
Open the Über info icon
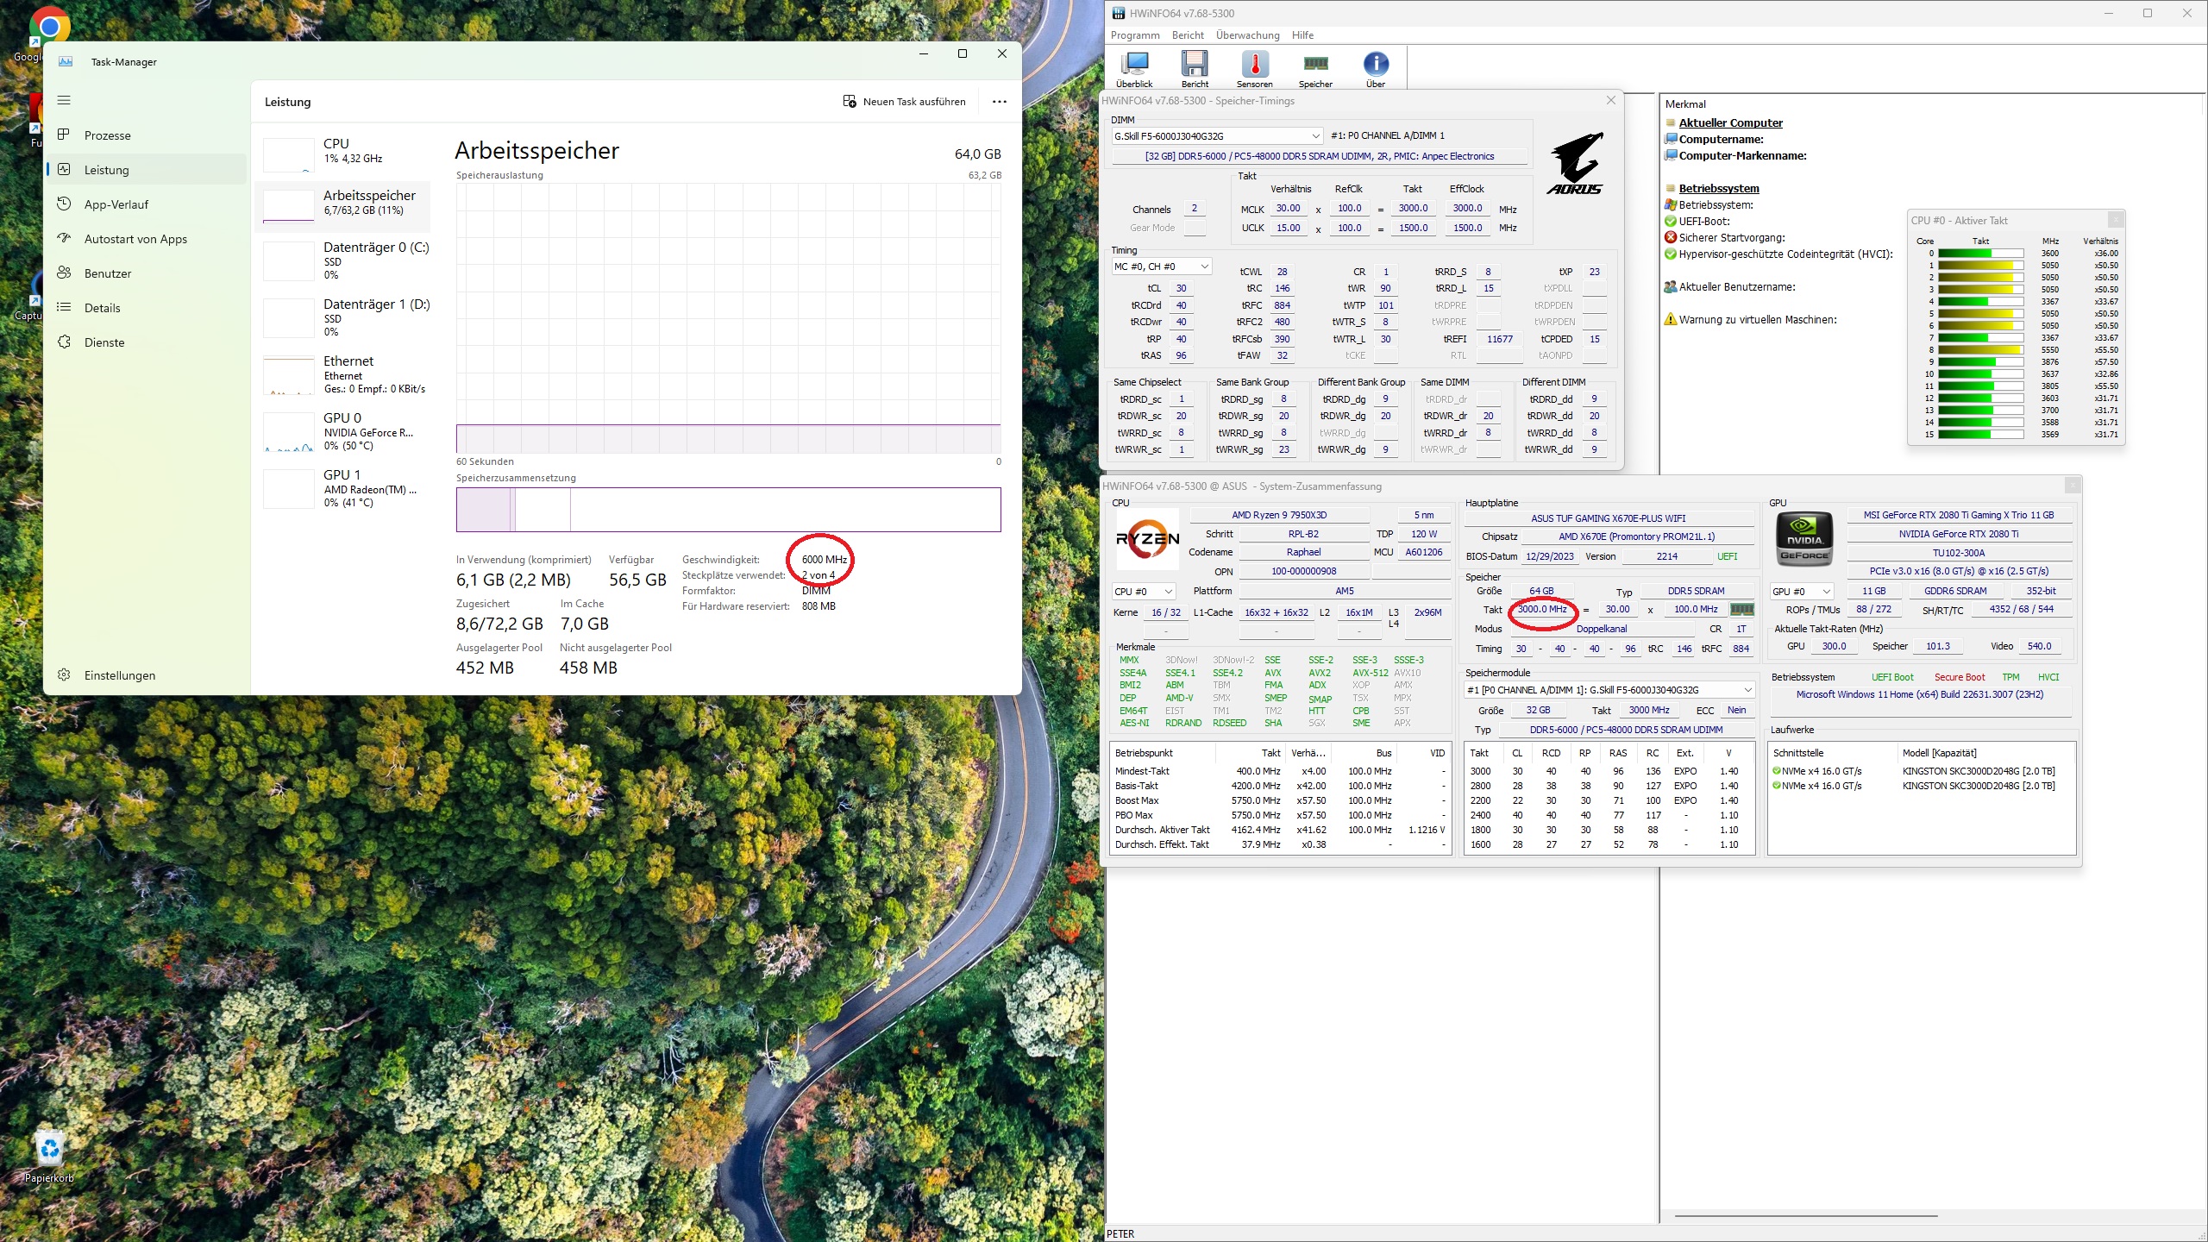point(1376,69)
